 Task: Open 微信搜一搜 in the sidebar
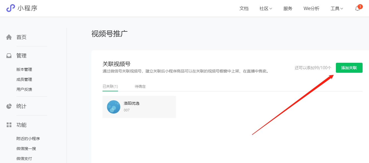[26, 149]
